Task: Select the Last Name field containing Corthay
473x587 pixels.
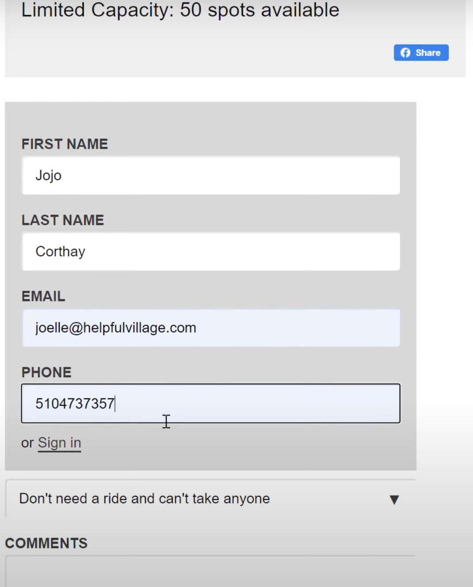Action: click(211, 251)
